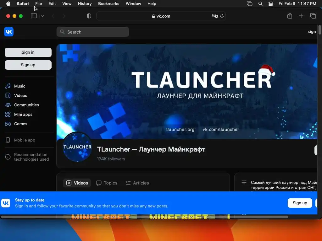Open the Mini apps link label
Viewport: 322px width, 241px height.
click(x=23, y=114)
